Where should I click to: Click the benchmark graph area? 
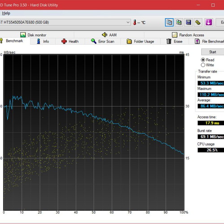94,132
